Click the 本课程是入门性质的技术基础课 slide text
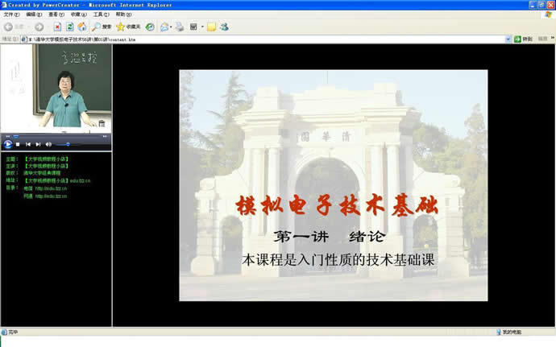This screenshot has height=347, width=556. click(338, 260)
